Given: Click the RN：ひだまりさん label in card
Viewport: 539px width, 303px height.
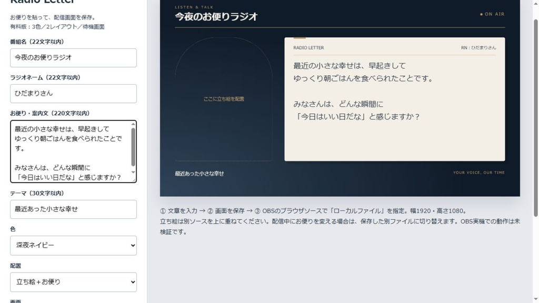Looking at the screenshot, I should tap(478, 48).
